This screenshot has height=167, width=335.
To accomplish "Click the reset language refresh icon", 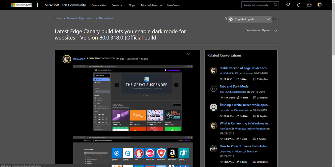I will coord(275,19).
